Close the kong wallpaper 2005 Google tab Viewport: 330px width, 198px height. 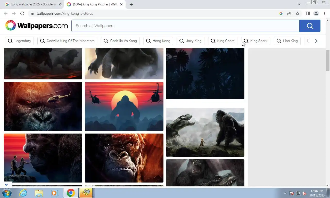point(60,4)
